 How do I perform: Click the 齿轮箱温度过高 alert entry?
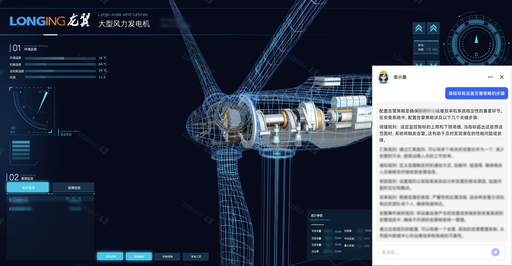tap(18, 198)
